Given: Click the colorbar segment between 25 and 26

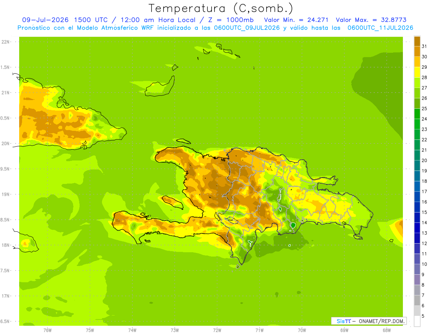Looking at the screenshot, I should 417,103.
